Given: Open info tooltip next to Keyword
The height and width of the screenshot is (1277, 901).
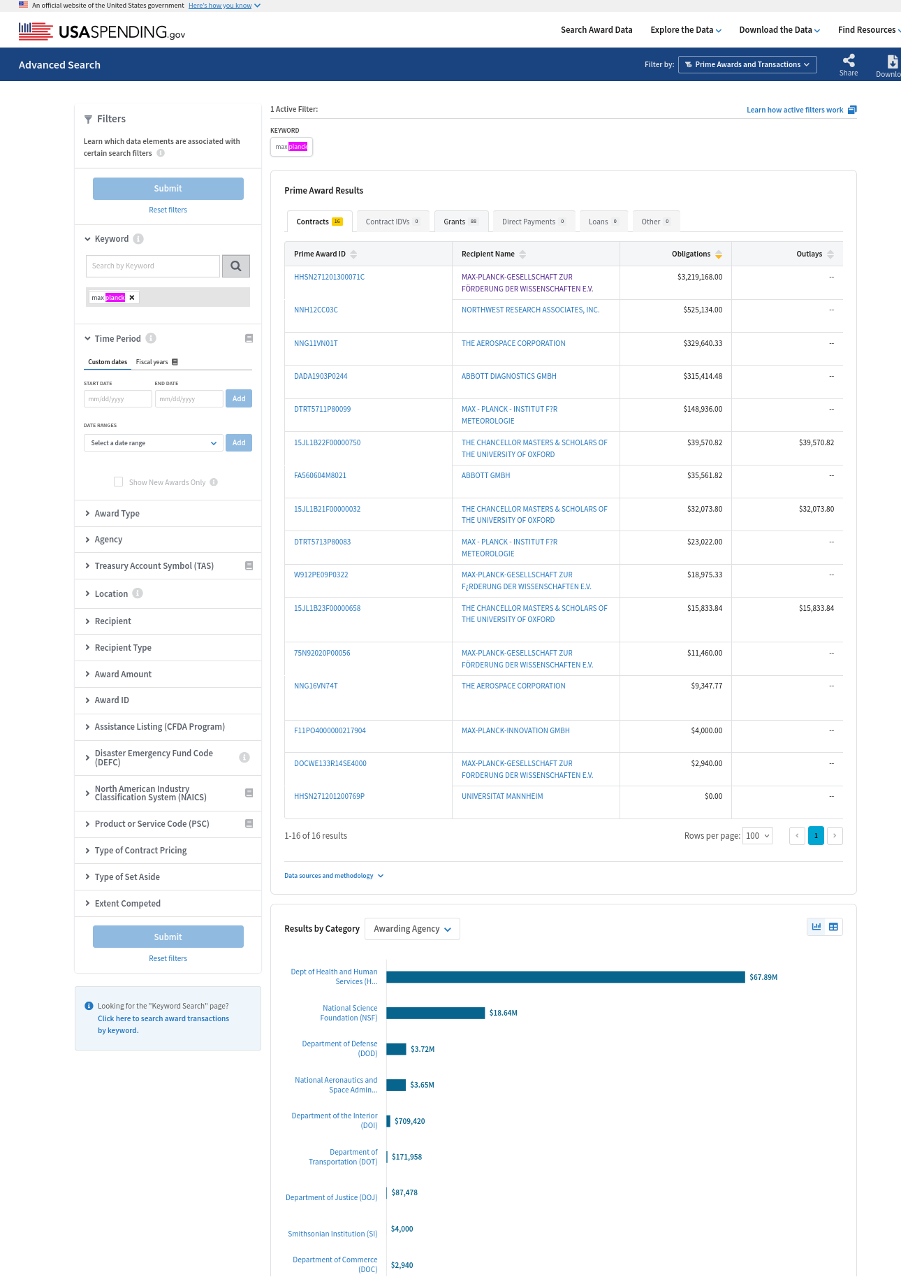Looking at the screenshot, I should (x=138, y=239).
